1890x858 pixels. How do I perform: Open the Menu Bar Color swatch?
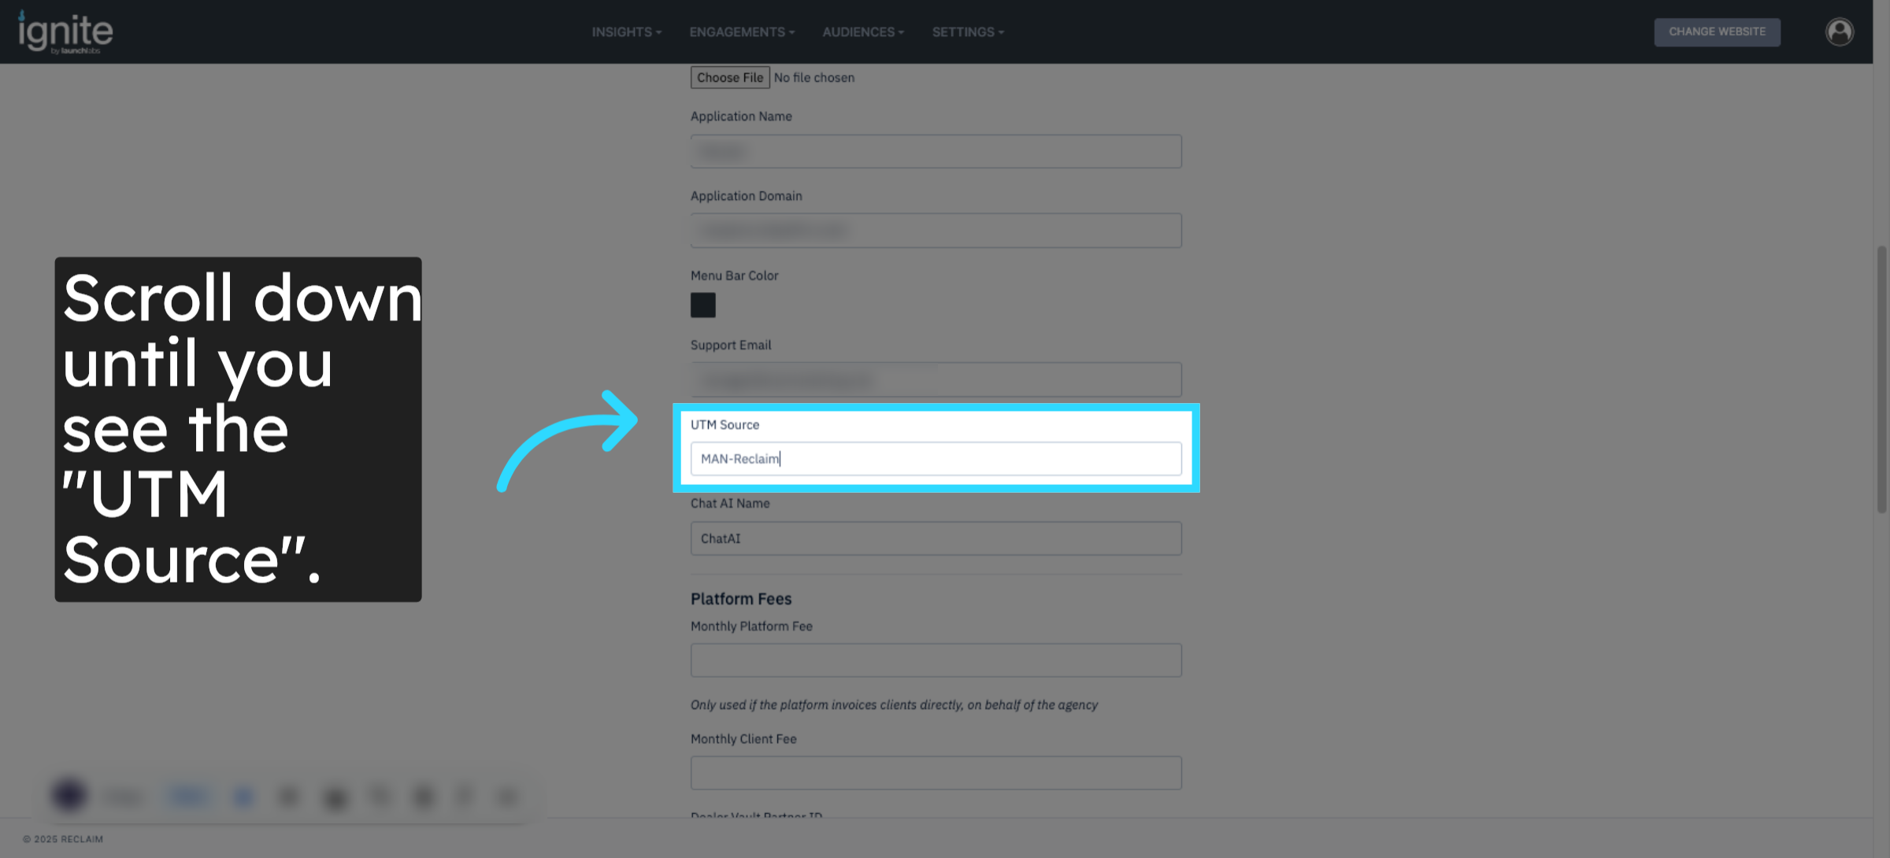point(702,305)
